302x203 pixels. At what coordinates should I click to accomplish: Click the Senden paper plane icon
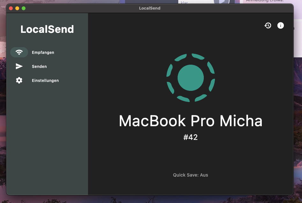point(19,66)
